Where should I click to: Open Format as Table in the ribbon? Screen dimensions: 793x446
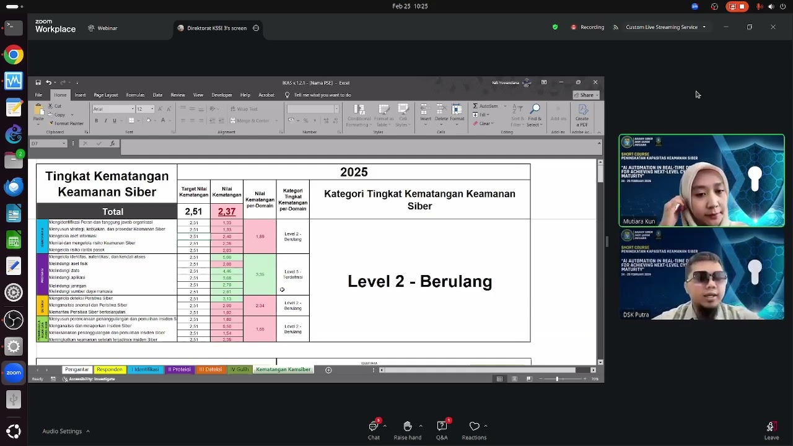pyautogui.click(x=383, y=115)
